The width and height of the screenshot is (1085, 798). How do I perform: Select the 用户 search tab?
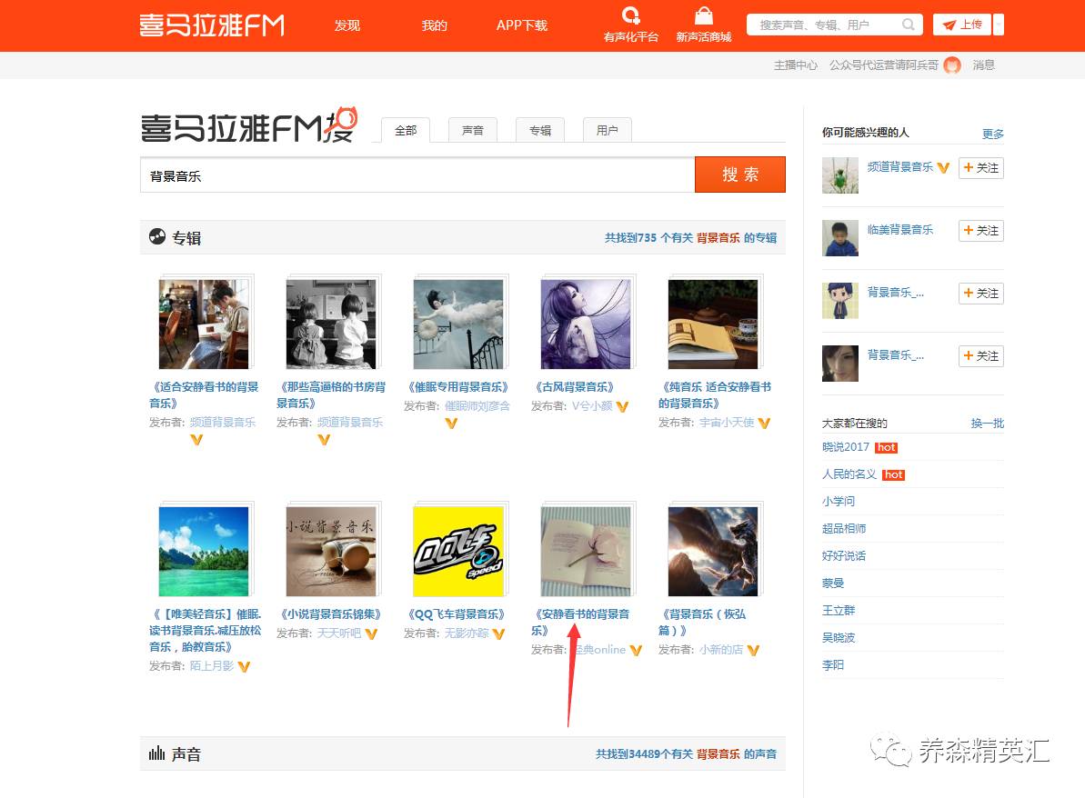tap(607, 130)
